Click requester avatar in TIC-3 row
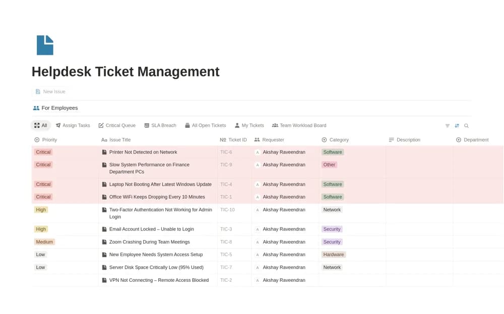The image size is (504, 314). [x=257, y=229]
